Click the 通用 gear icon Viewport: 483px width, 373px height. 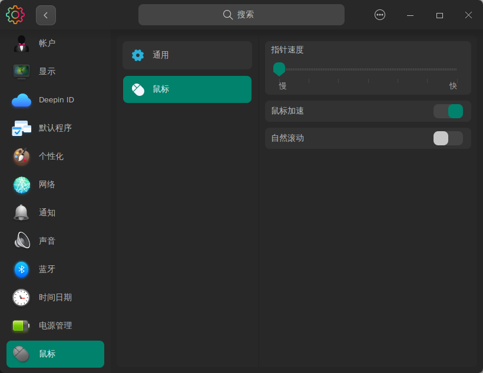[138, 55]
